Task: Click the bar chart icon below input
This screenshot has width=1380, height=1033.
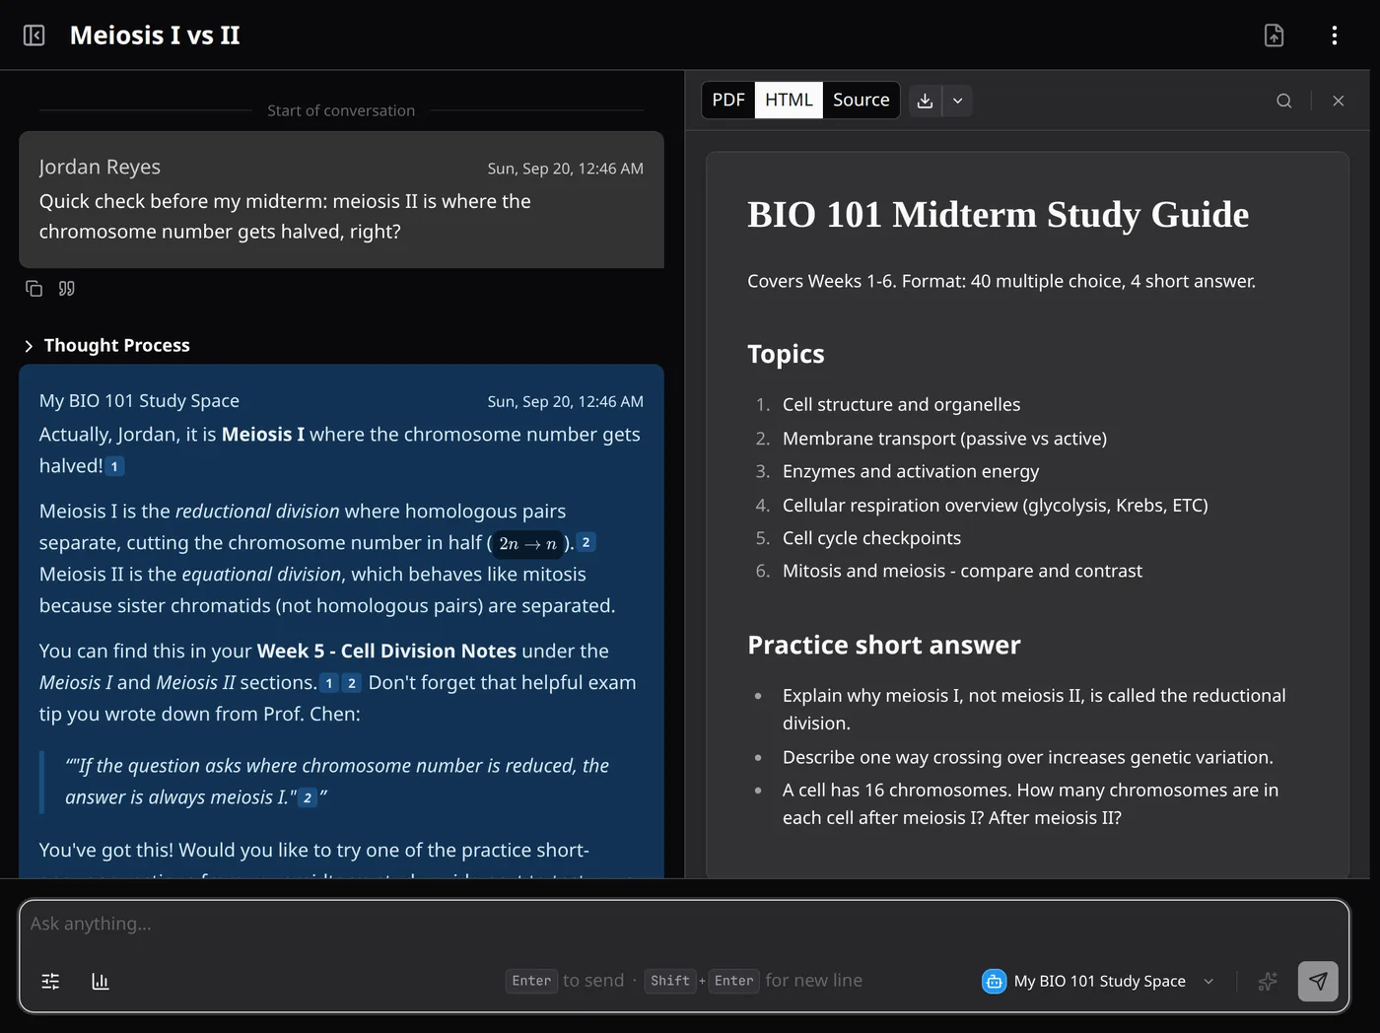Action: tap(101, 981)
